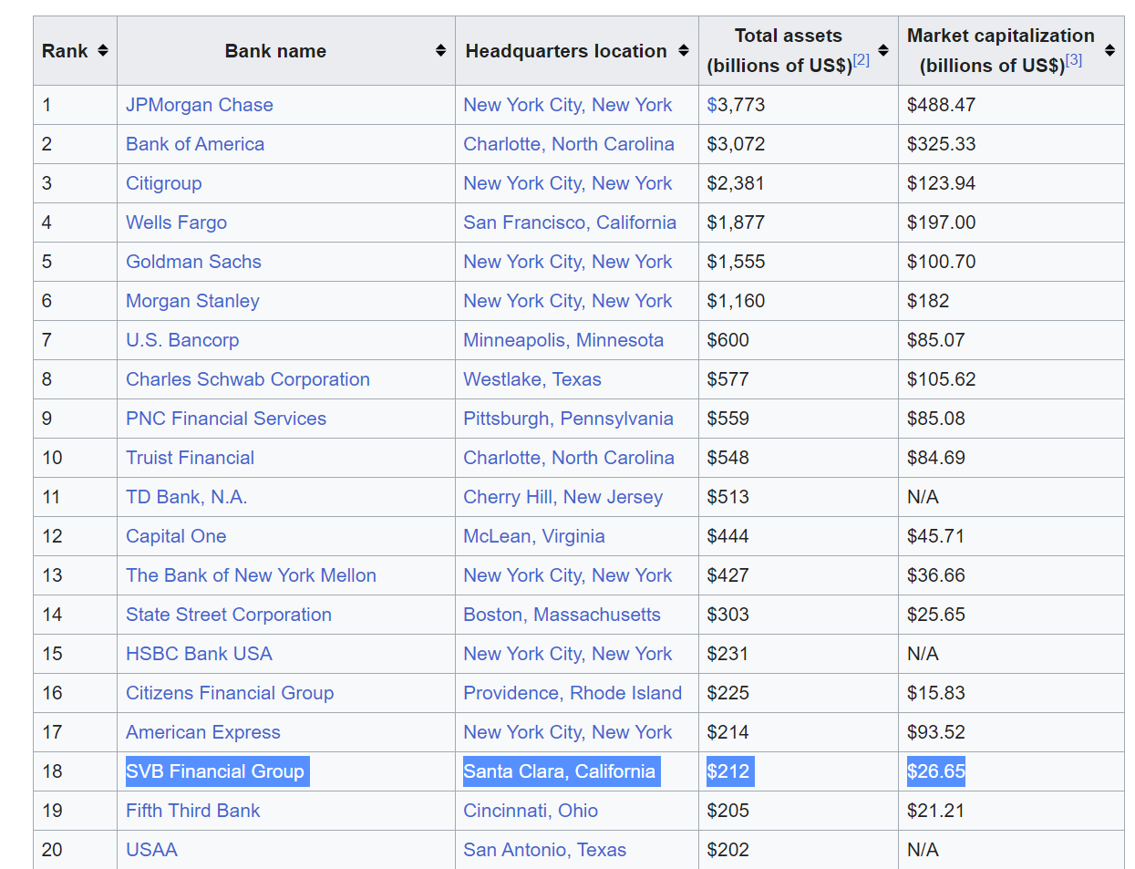
Task: Open footnote reference [3] in Market capitalization header
Action: point(1074,60)
